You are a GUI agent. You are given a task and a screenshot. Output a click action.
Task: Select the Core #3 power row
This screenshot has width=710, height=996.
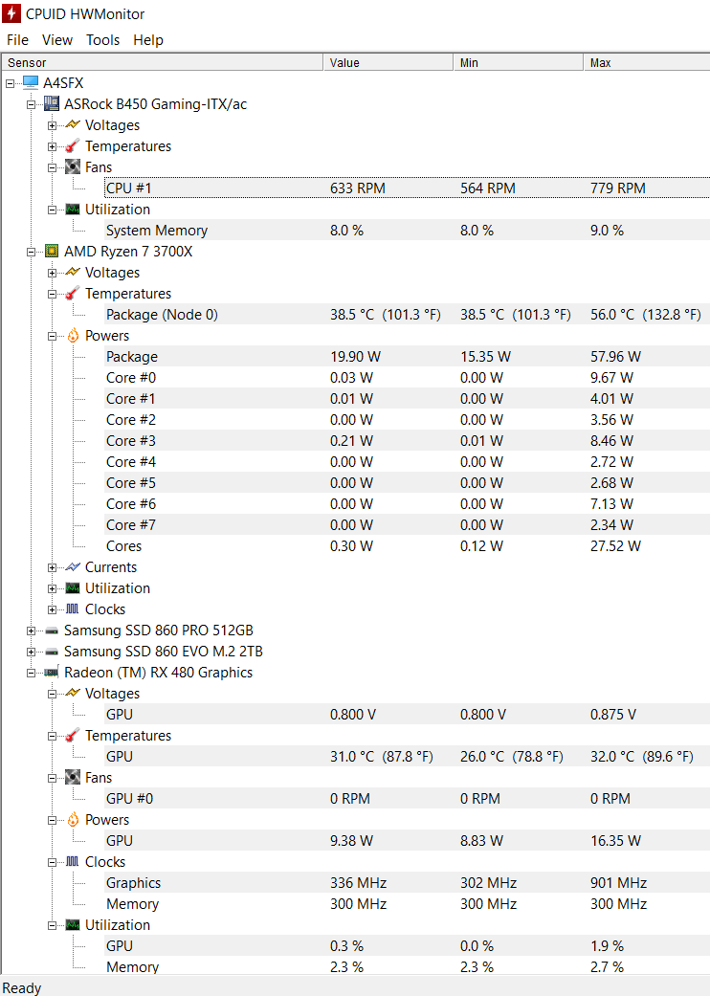[407, 440]
